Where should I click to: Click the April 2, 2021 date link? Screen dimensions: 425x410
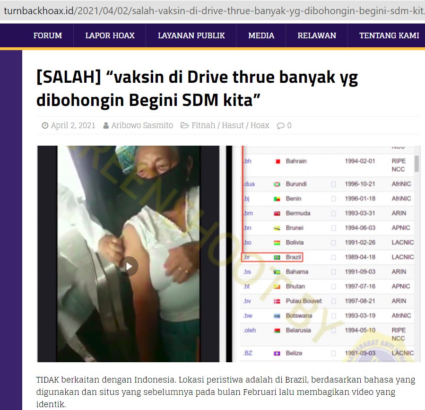[x=73, y=125]
